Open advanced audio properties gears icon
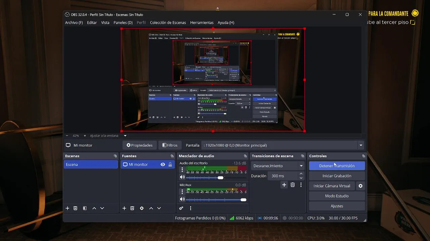The image size is (430, 241). pyautogui.click(x=181, y=208)
